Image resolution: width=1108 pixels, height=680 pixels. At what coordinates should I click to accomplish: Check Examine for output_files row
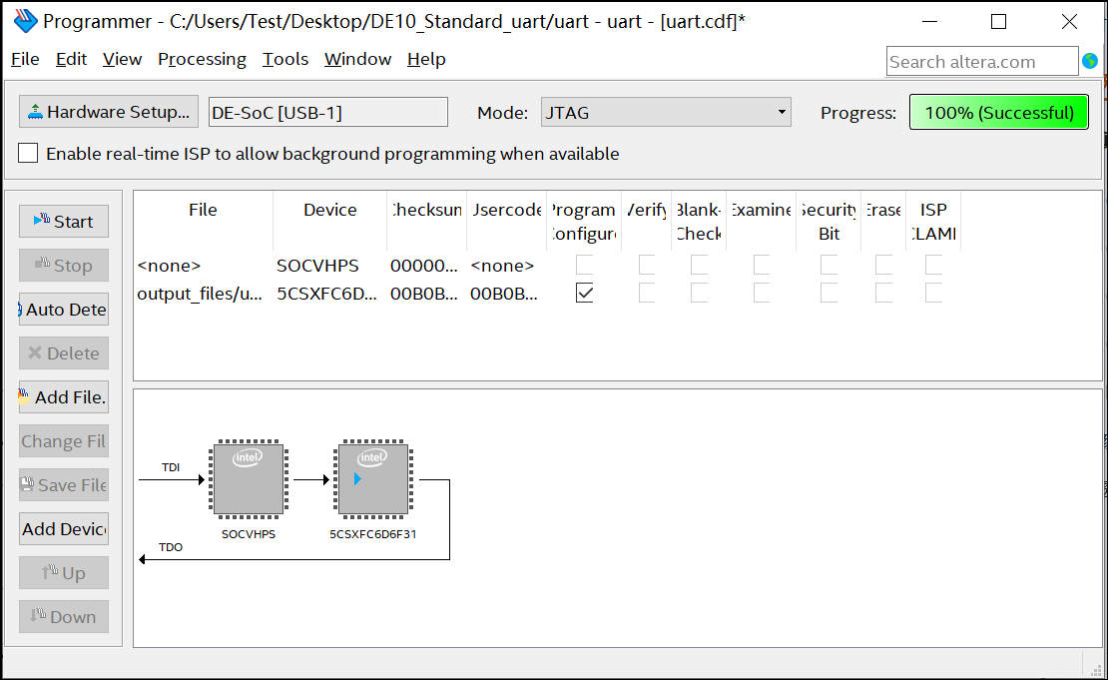[761, 293]
